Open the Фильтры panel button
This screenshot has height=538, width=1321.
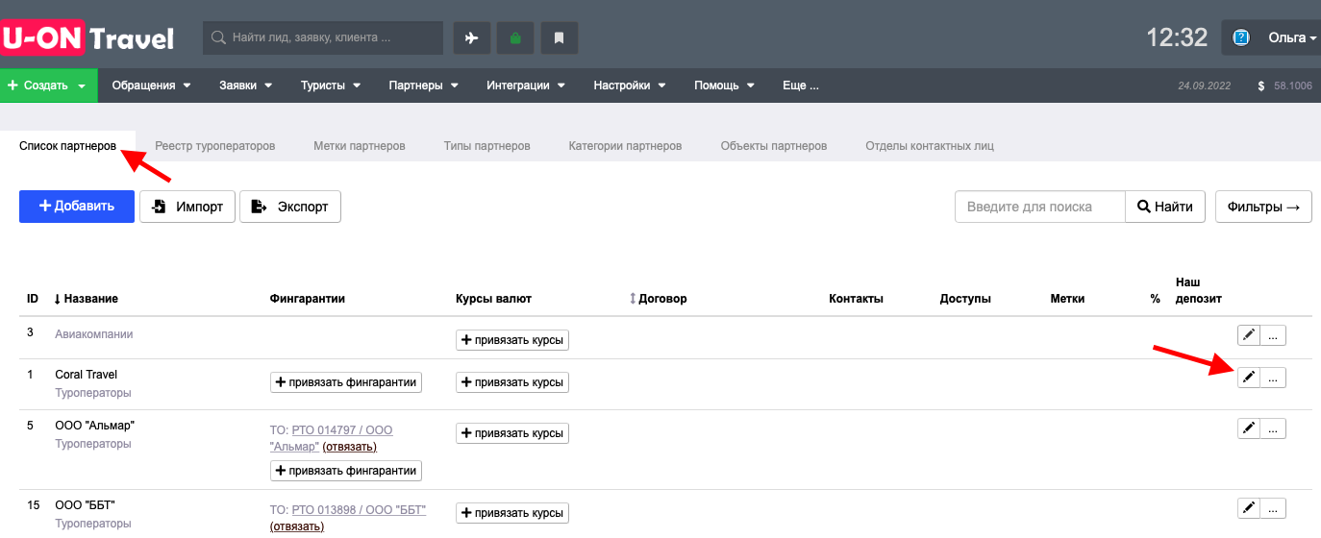click(x=1263, y=207)
